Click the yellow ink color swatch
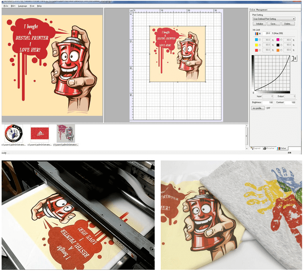 (x=256, y=45)
